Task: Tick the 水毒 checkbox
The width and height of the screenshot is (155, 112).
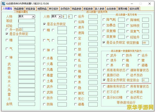Action: [44, 58]
